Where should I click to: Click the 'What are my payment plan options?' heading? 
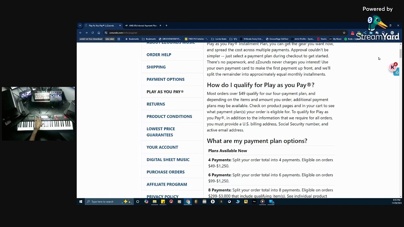click(257, 141)
